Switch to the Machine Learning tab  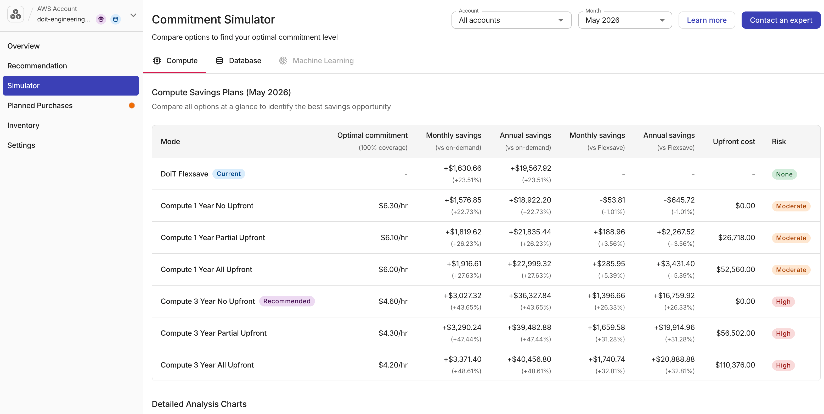[316, 61]
